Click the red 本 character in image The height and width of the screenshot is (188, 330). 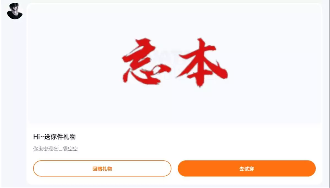click(x=202, y=63)
